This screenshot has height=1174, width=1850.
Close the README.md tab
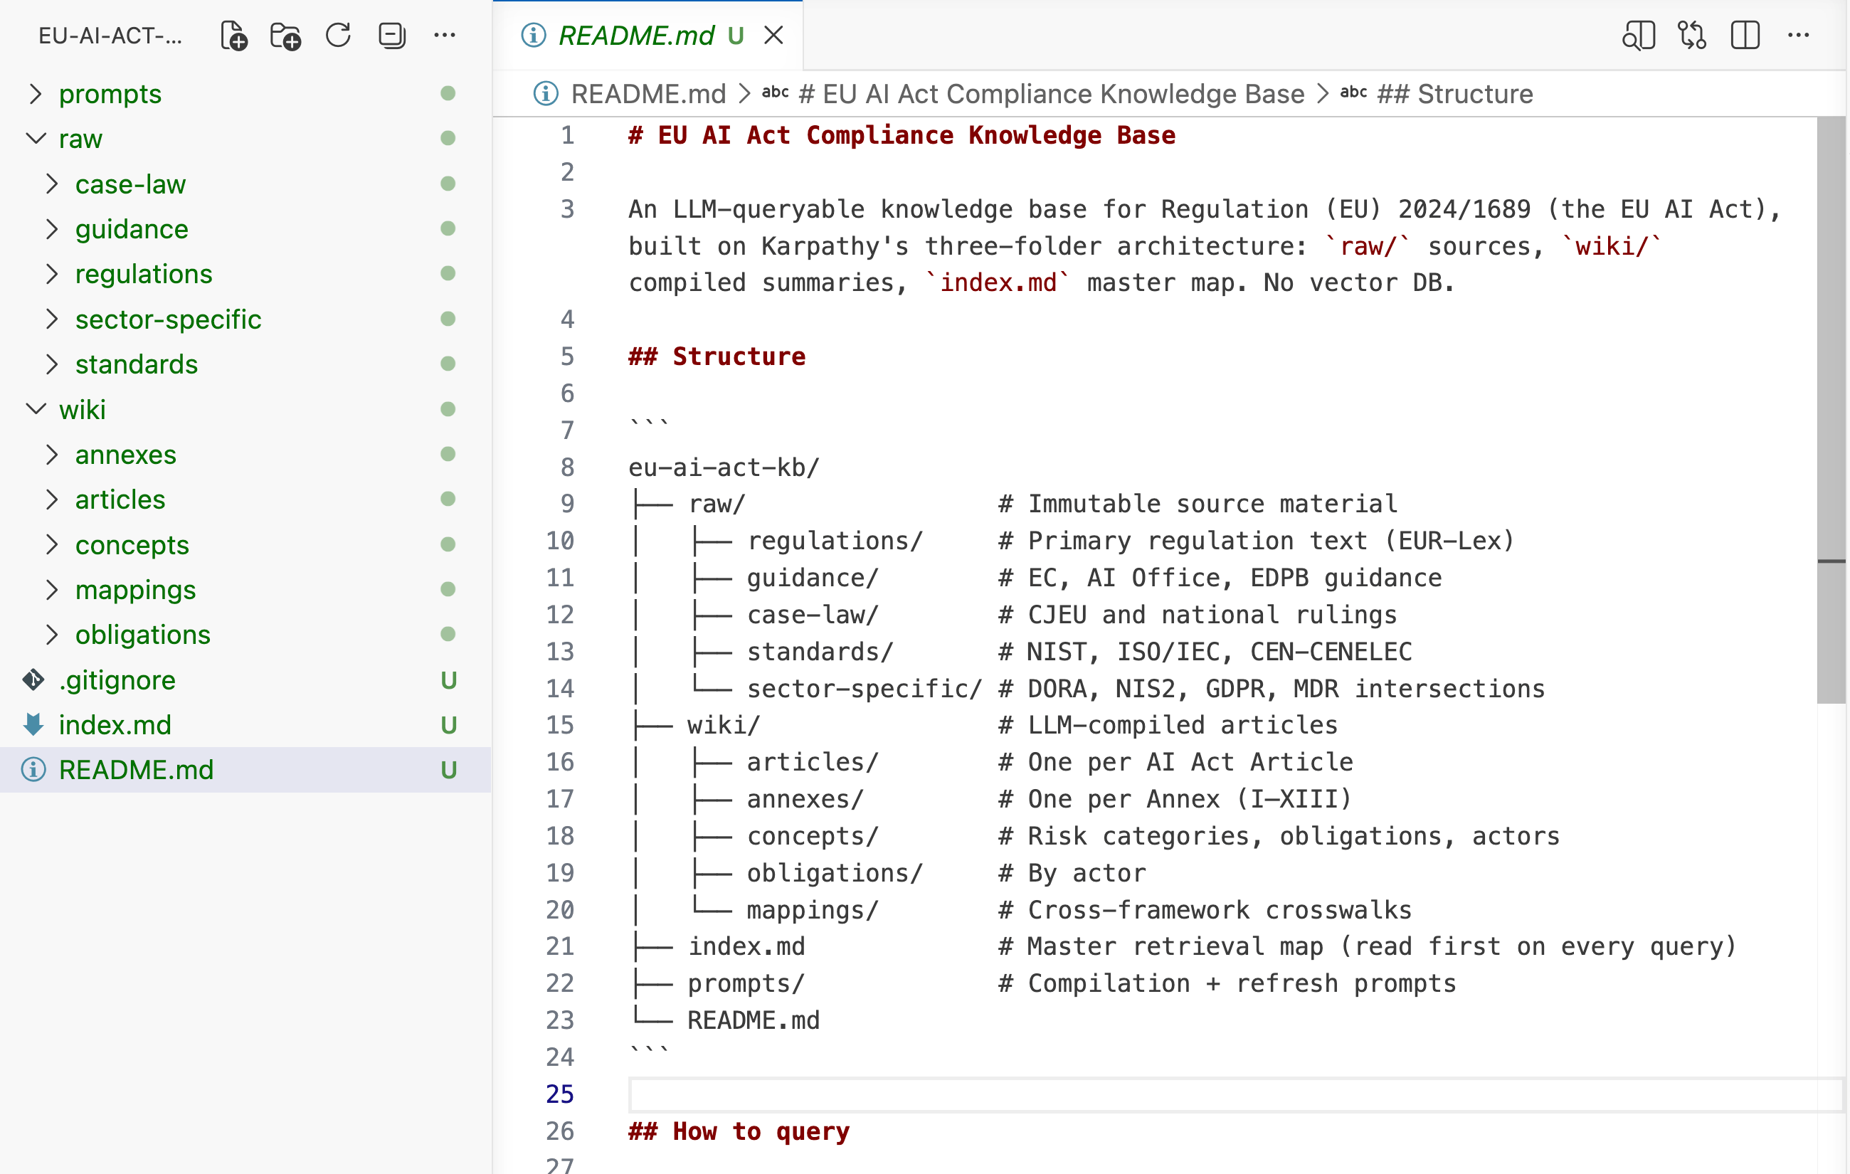pyautogui.click(x=773, y=36)
